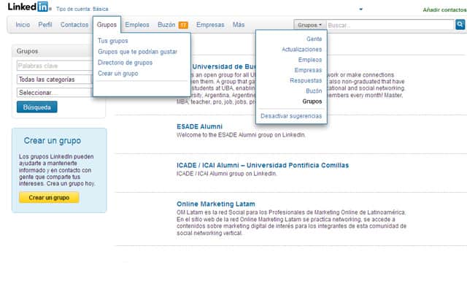This screenshot has height=292, width=467.
Task: Select Empleos in search scope list
Action: 310,60
